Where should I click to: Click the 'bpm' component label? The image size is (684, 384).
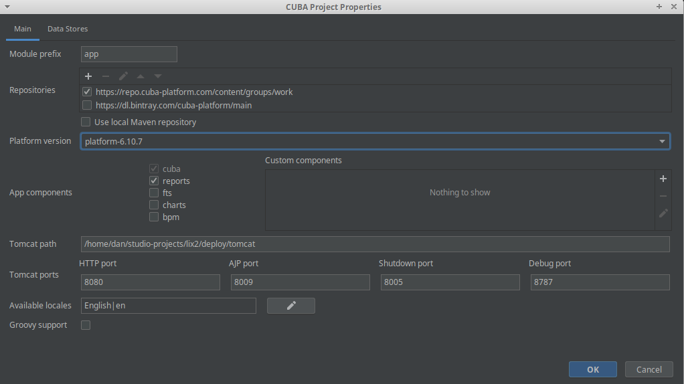pyautogui.click(x=171, y=217)
